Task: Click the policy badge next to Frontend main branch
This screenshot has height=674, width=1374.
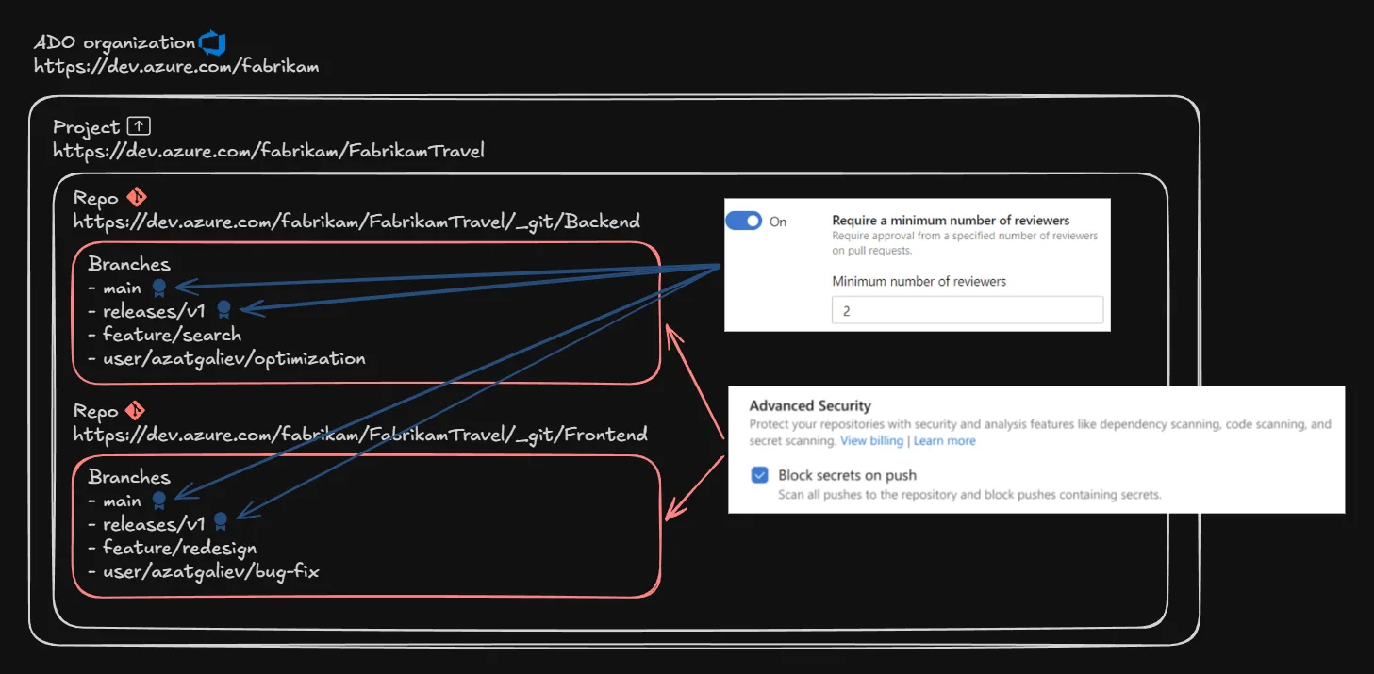Action: coord(159,501)
